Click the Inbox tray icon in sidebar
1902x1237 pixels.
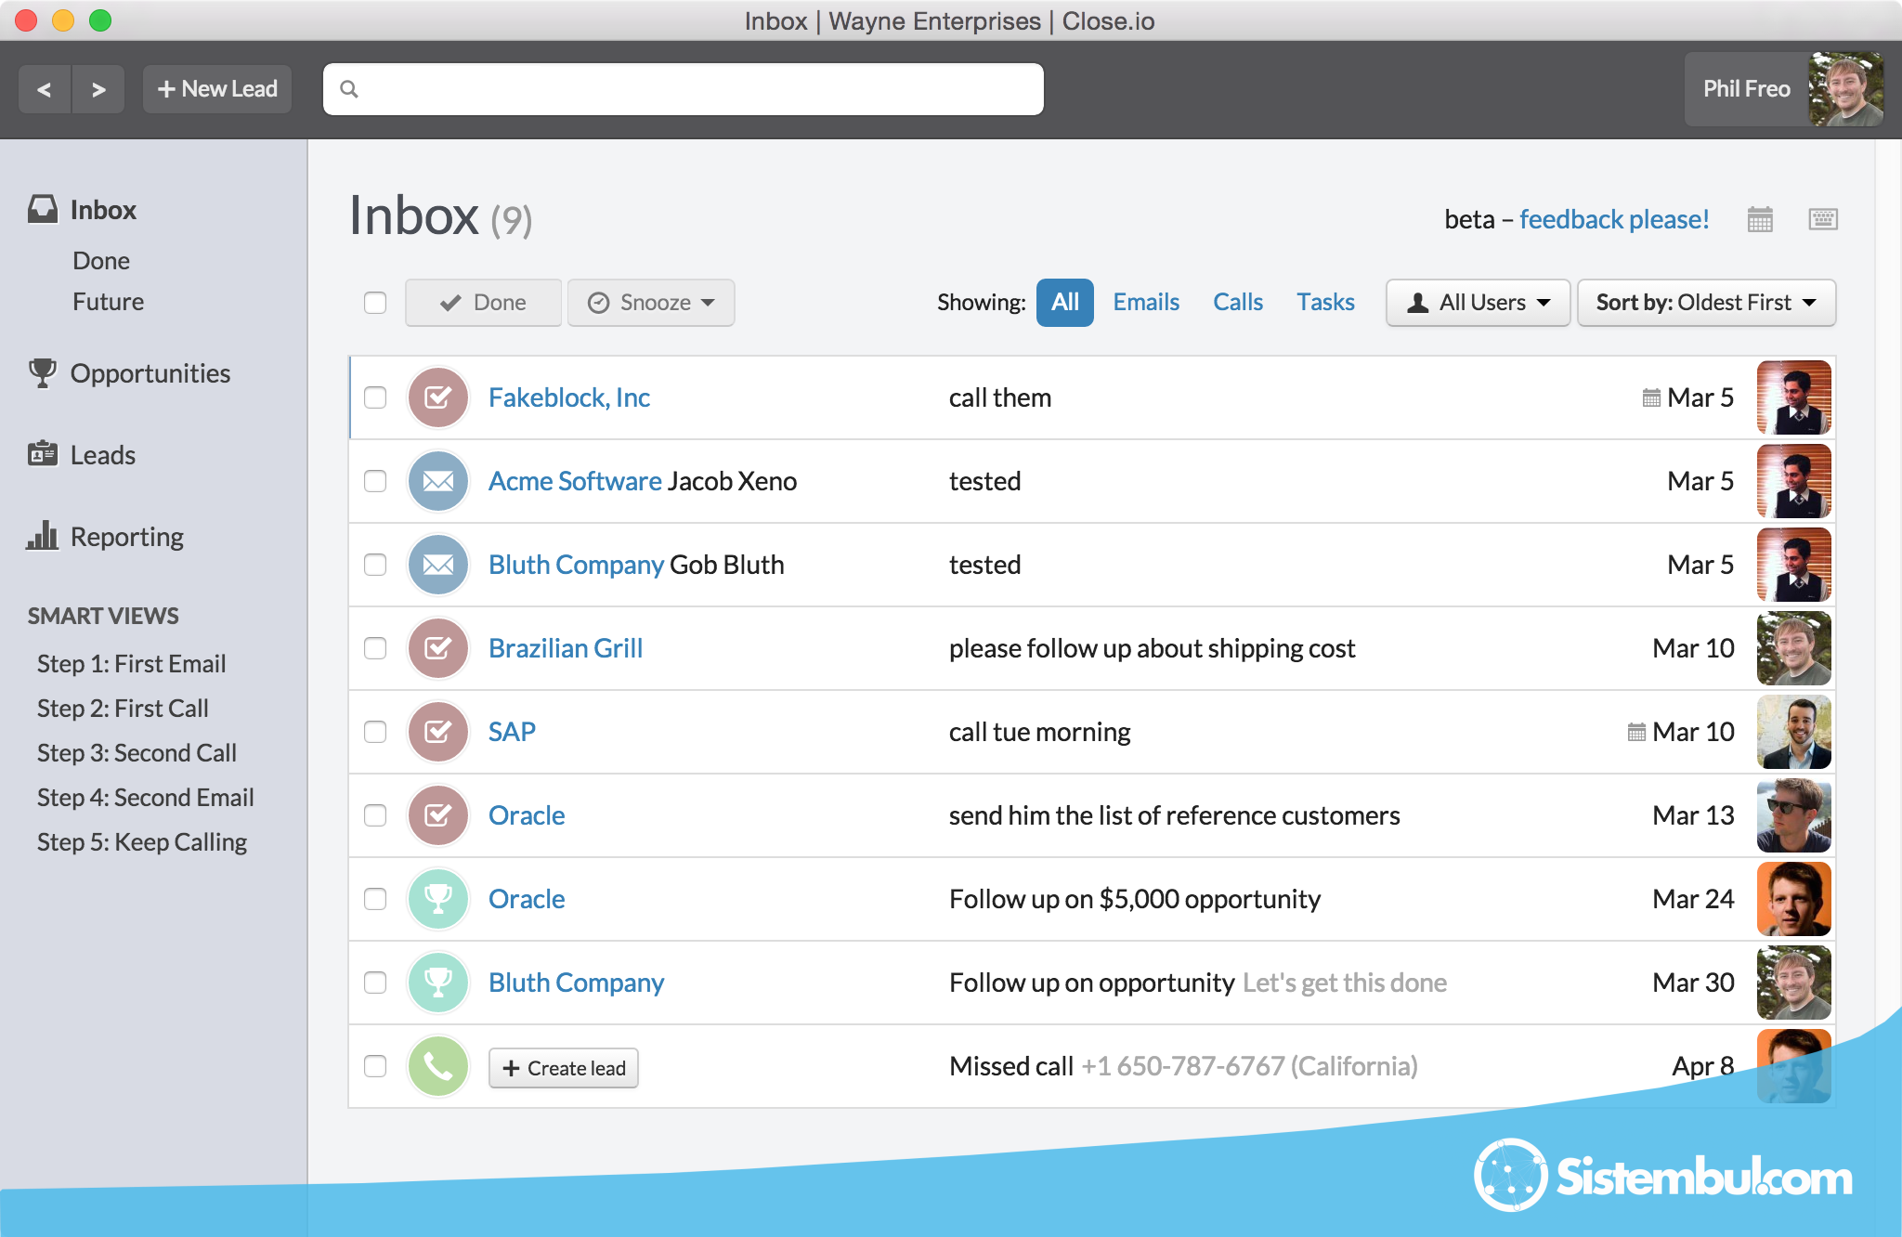click(43, 209)
